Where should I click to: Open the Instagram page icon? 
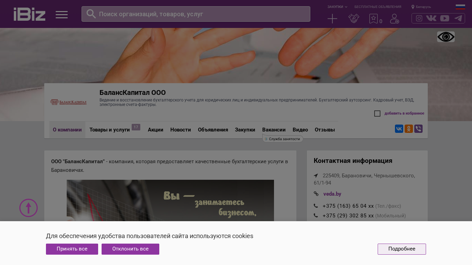coord(419,18)
